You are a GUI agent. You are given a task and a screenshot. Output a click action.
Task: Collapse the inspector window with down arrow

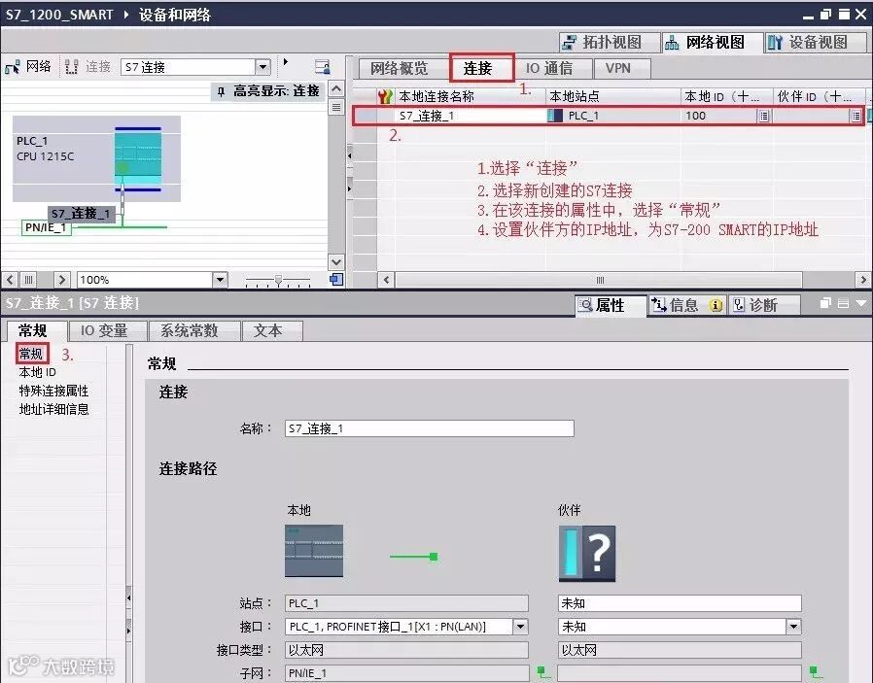click(x=861, y=303)
